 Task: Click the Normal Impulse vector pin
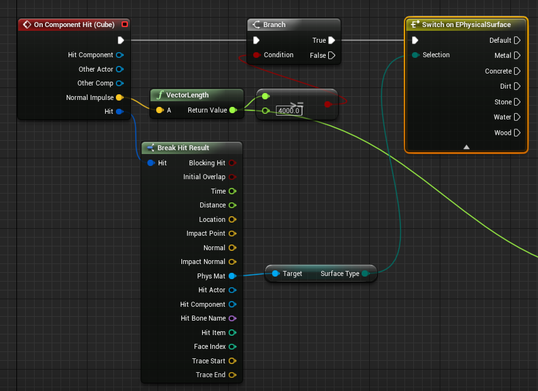(x=120, y=97)
